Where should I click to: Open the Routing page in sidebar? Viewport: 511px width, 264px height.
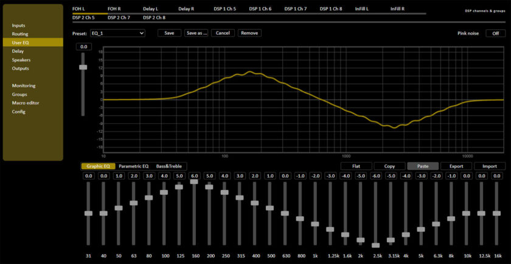(x=20, y=34)
